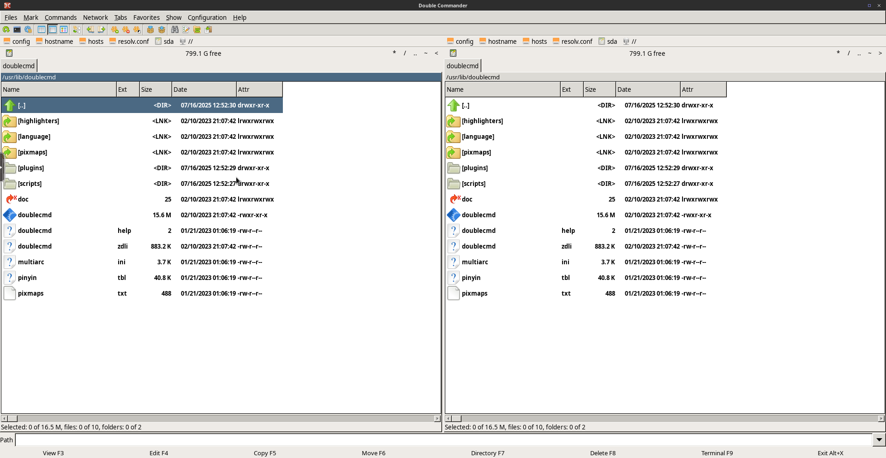Open the Favorites menu
The width and height of the screenshot is (886, 458).
click(x=146, y=18)
